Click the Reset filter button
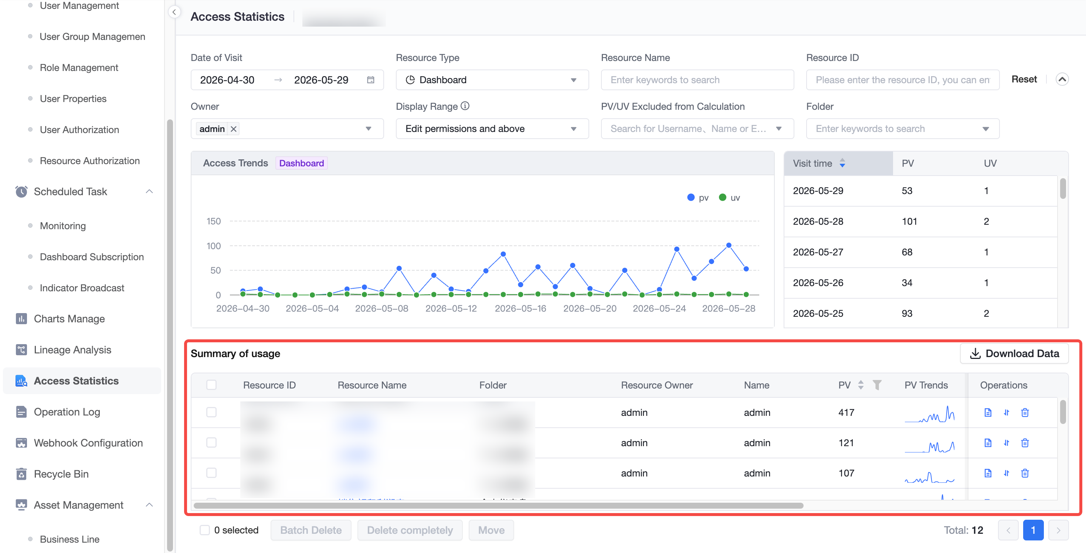The image size is (1086, 553). (1024, 79)
